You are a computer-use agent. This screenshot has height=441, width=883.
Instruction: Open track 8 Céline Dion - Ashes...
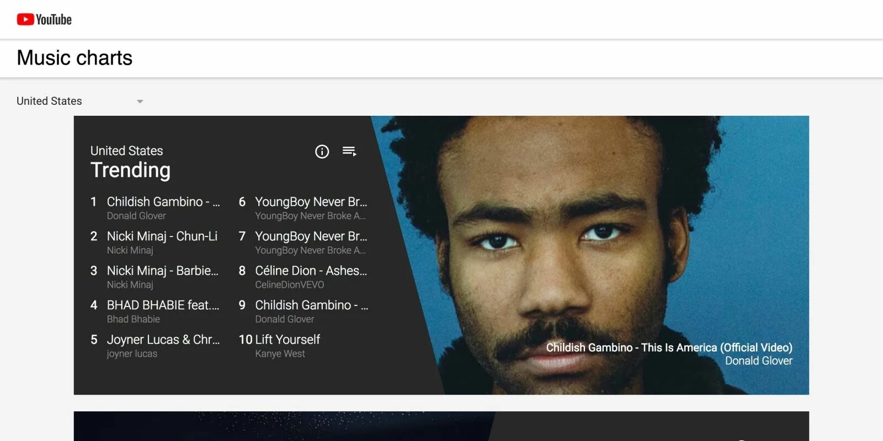coord(311,271)
